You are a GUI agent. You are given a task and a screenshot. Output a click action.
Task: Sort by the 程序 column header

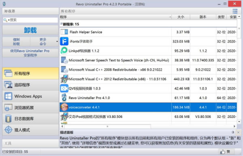click(115, 17)
